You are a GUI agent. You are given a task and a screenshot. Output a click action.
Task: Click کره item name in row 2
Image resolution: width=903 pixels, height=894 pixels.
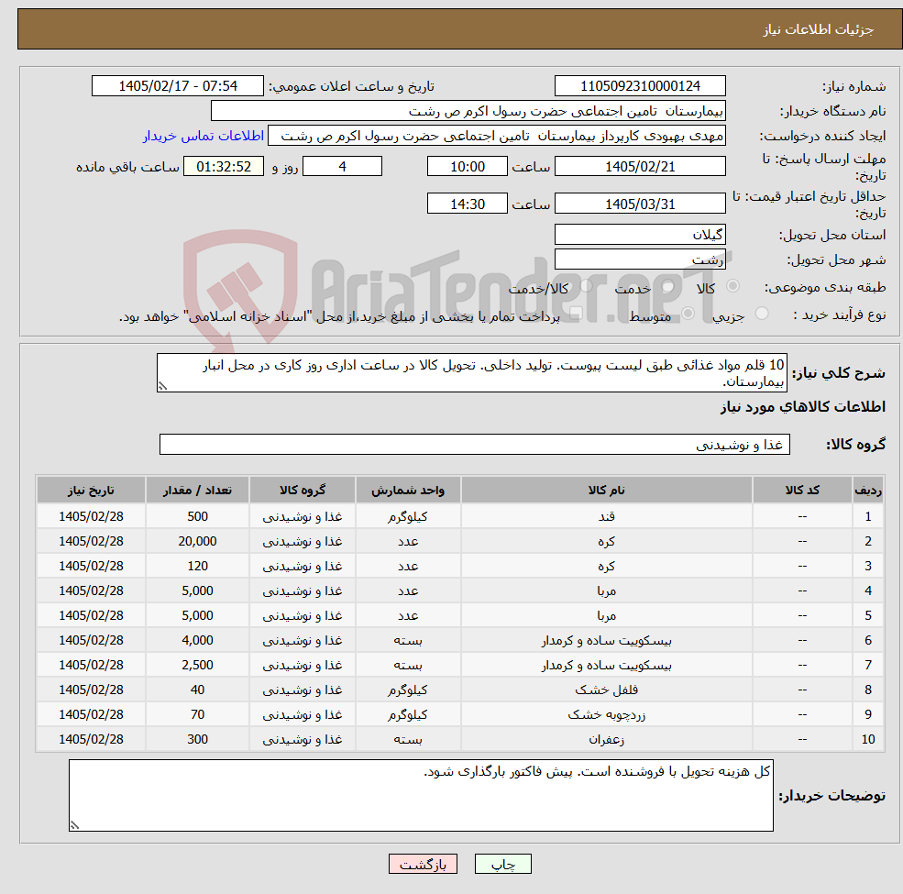(x=606, y=541)
